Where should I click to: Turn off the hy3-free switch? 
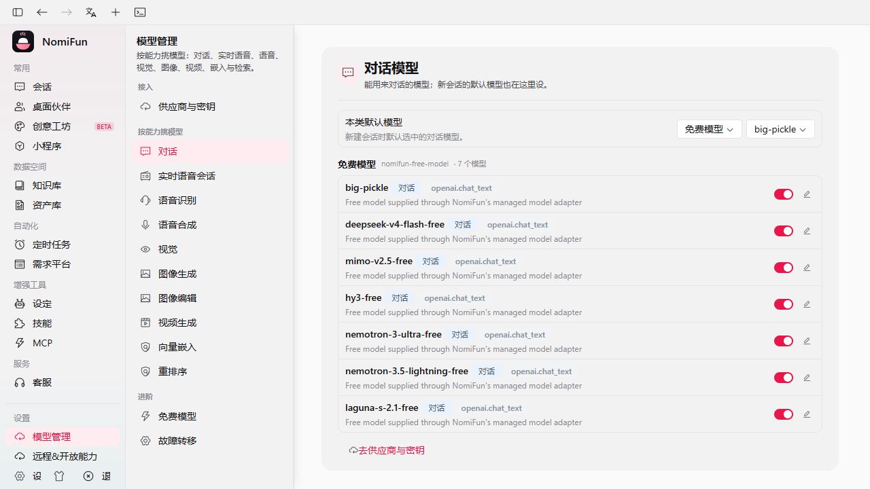click(784, 304)
